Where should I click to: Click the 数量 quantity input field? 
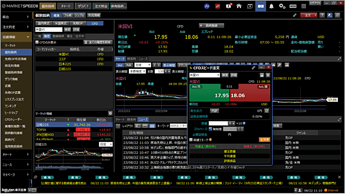pyautogui.click(x=218, y=123)
